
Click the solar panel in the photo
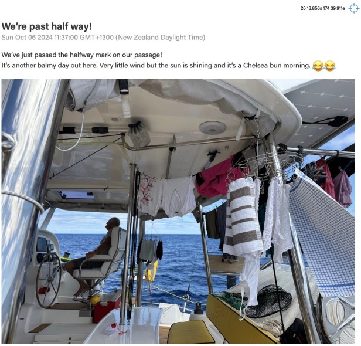[x=322, y=111]
